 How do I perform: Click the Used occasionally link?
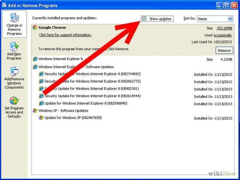[x=222, y=35]
